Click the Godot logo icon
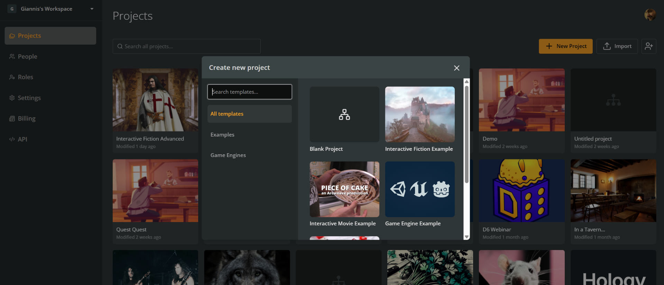Image resolution: width=664 pixels, height=285 pixels. coord(441,189)
